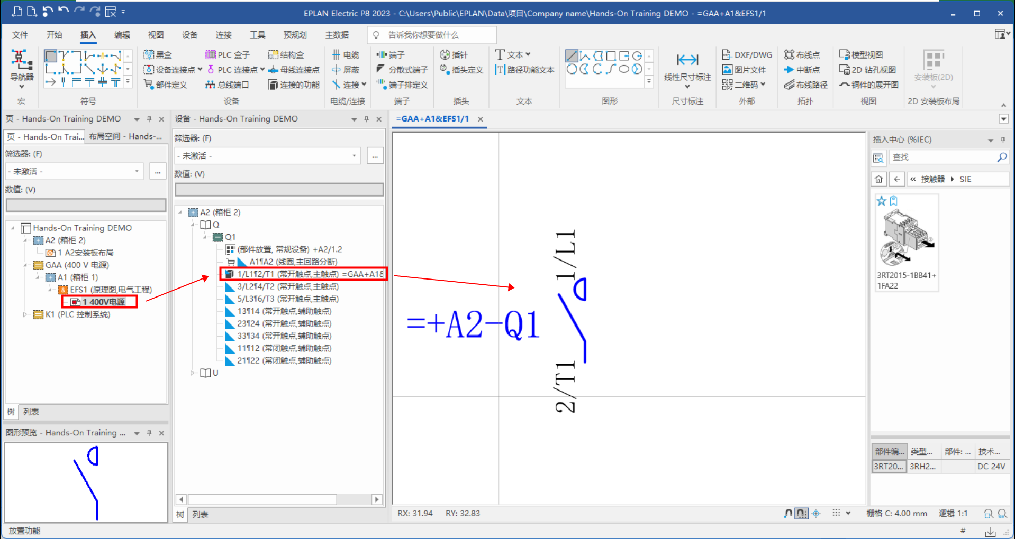Toggle snap to grid in status bar
This screenshot has width=1015, height=539.
tap(802, 513)
